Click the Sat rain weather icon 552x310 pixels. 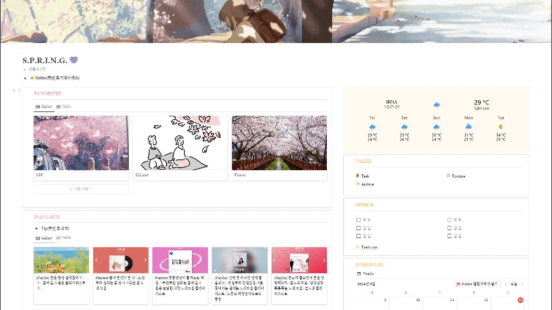tap(404, 127)
